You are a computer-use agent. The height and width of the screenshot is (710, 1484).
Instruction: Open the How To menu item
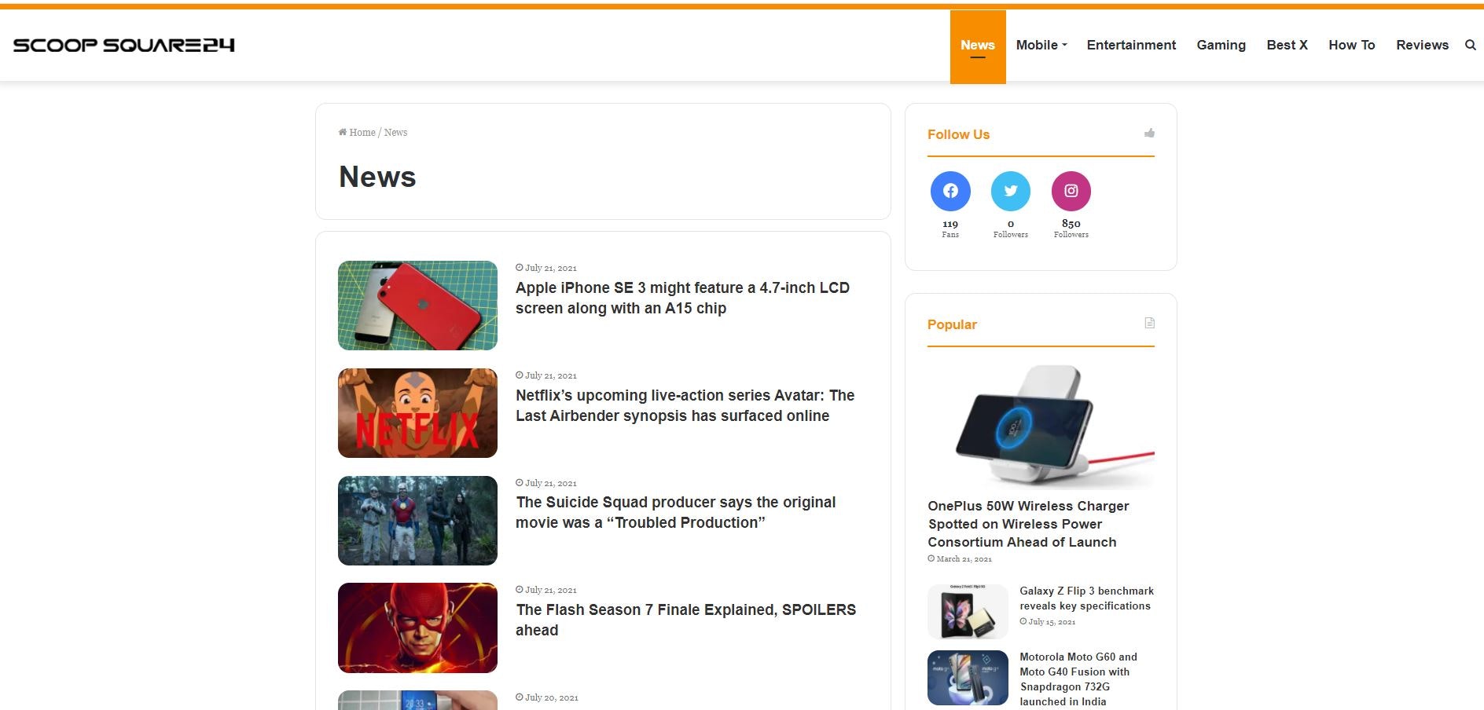pyautogui.click(x=1351, y=45)
